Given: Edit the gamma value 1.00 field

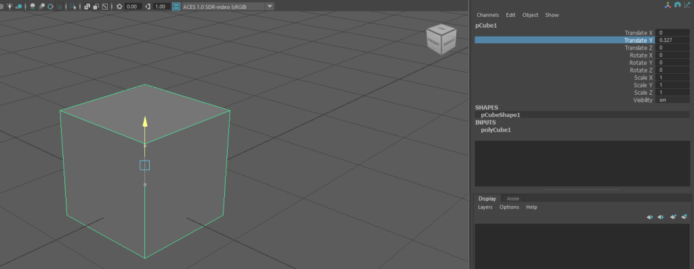Looking at the screenshot, I should pos(161,7).
